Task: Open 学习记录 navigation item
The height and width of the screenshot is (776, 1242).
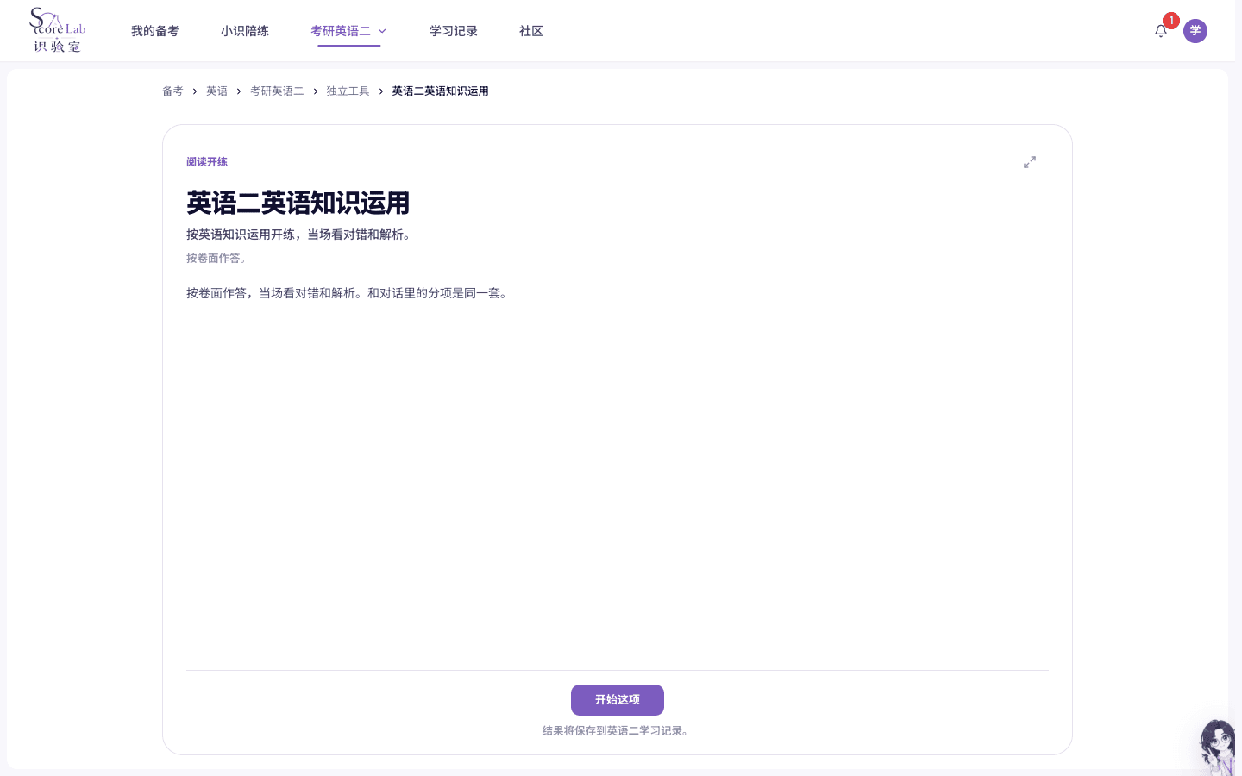Action: click(x=454, y=31)
